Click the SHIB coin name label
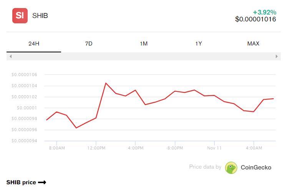285x190 pixels. tap(40, 16)
